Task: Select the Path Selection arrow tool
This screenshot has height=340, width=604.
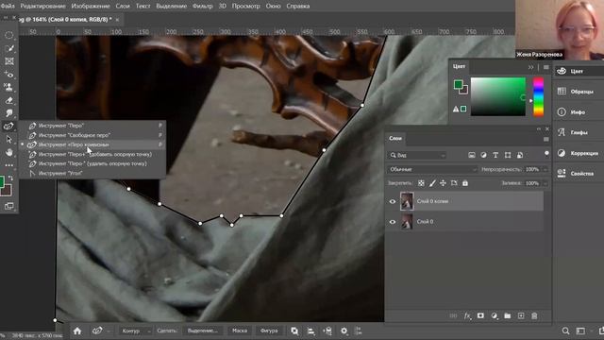Action: (x=8, y=139)
